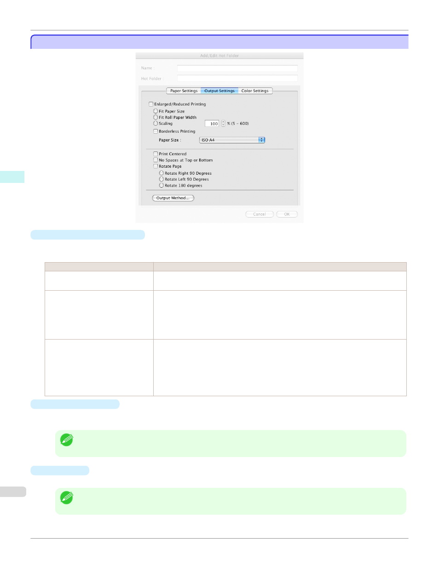Tick the Borderless Printing checkbox

[x=156, y=131]
